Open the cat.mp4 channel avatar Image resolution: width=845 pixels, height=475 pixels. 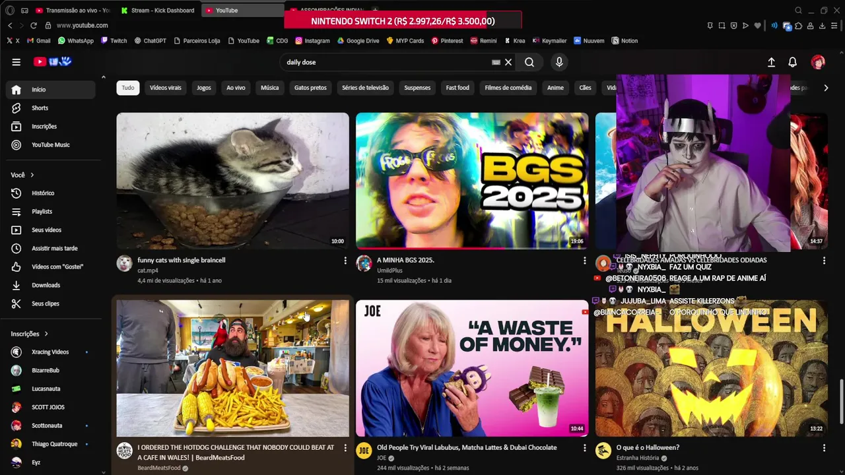(x=125, y=264)
